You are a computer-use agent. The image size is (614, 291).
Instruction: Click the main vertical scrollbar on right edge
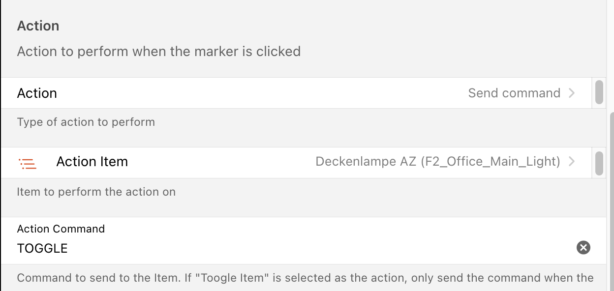coord(612,197)
